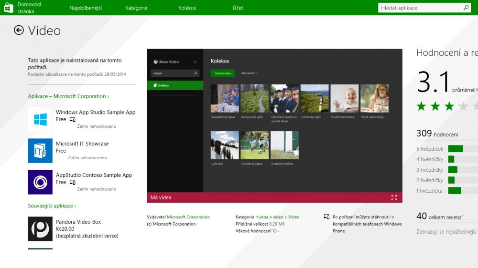Image resolution: width=478 pixels, height=268 pixels.
Task: Click the third green rating star
Action: [x=449, y=106]
